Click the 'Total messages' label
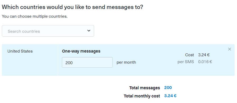 tap(144, 88)
